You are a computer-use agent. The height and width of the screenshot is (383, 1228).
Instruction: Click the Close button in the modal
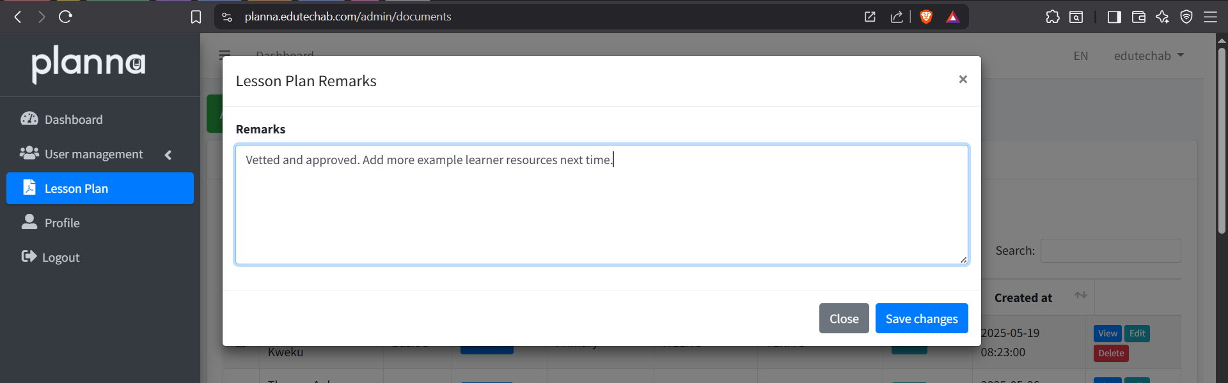[844, 319]
